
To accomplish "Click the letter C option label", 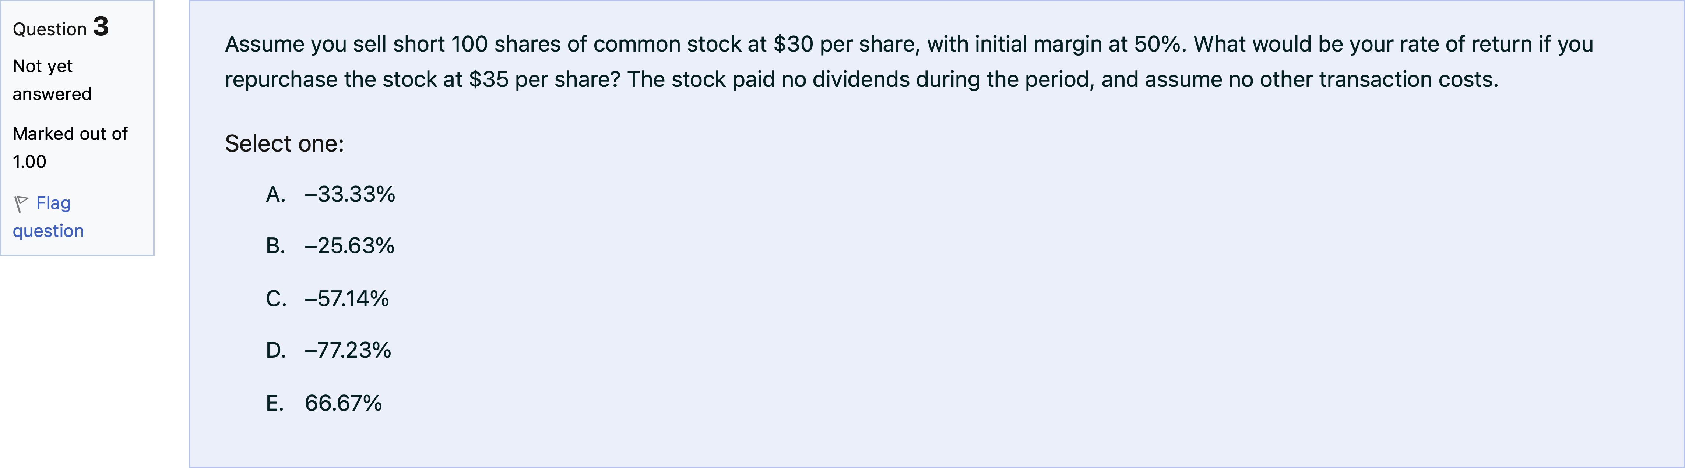I will (x=275, y=299).
